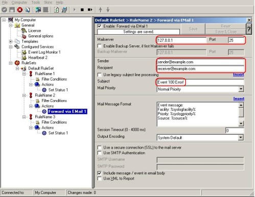
Task: Click the Session Timeout value field
Action: pyautogui.click(x=235, y=131)
